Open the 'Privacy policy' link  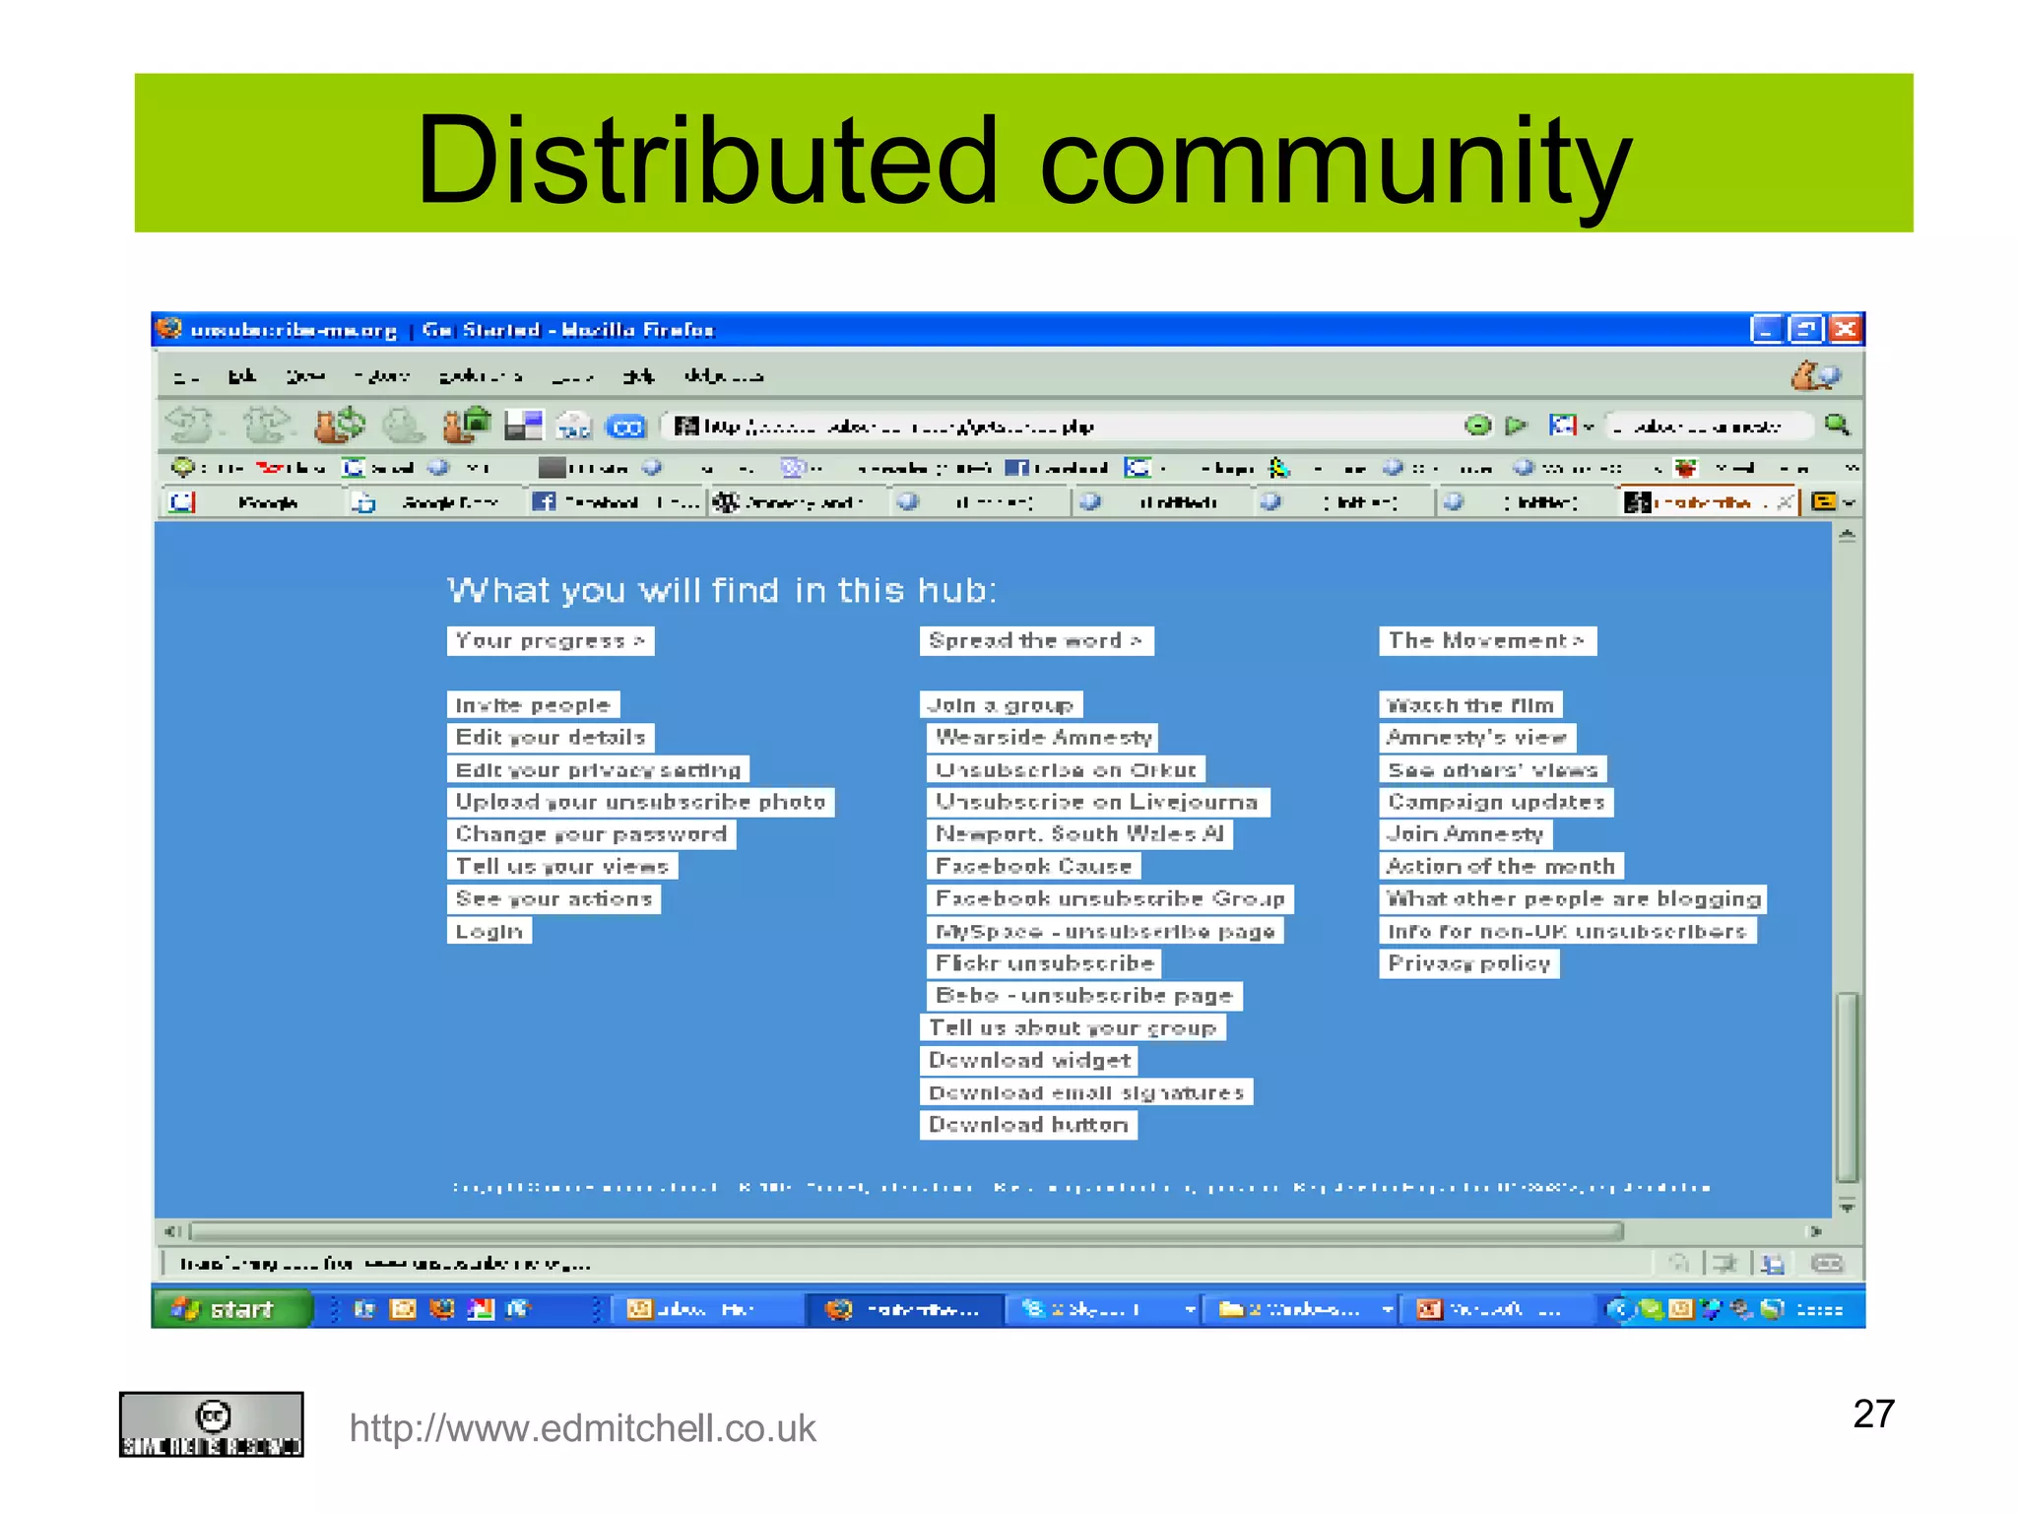(x=1469, y=963)
